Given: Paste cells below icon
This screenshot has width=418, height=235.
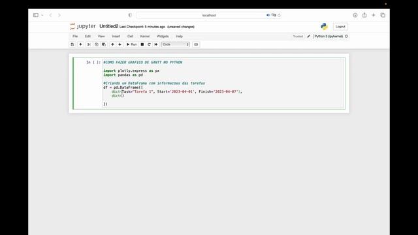Looking at the screenshot, I should point(104,44).
